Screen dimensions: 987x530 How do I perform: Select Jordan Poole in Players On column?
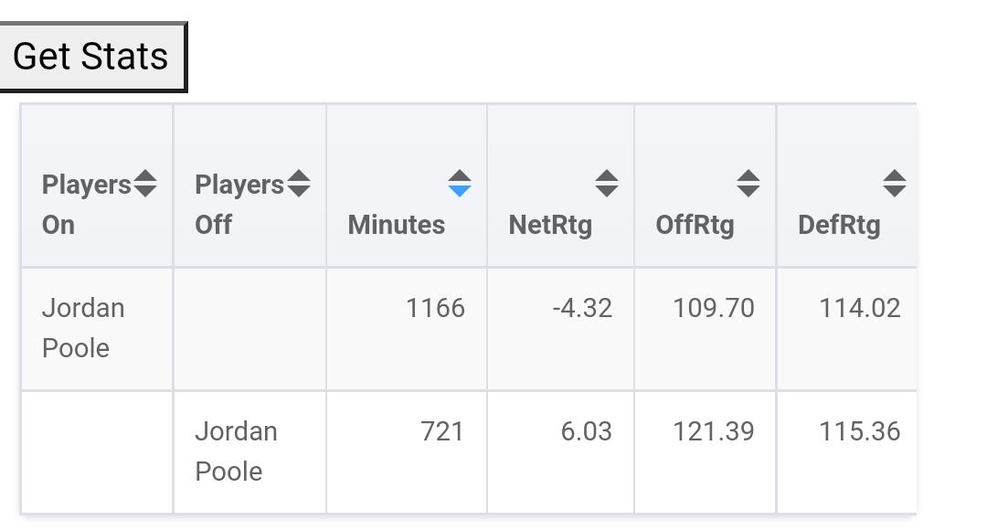(83, 328)
